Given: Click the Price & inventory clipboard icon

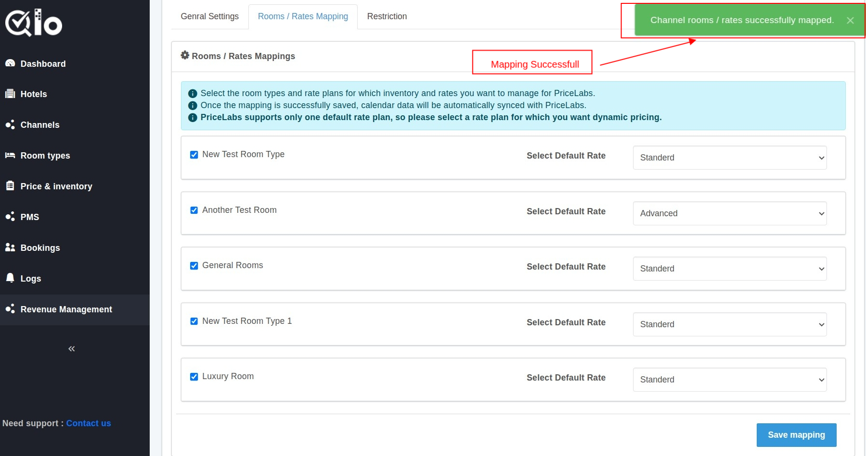Looking at the screenshot, I should 10,186.
